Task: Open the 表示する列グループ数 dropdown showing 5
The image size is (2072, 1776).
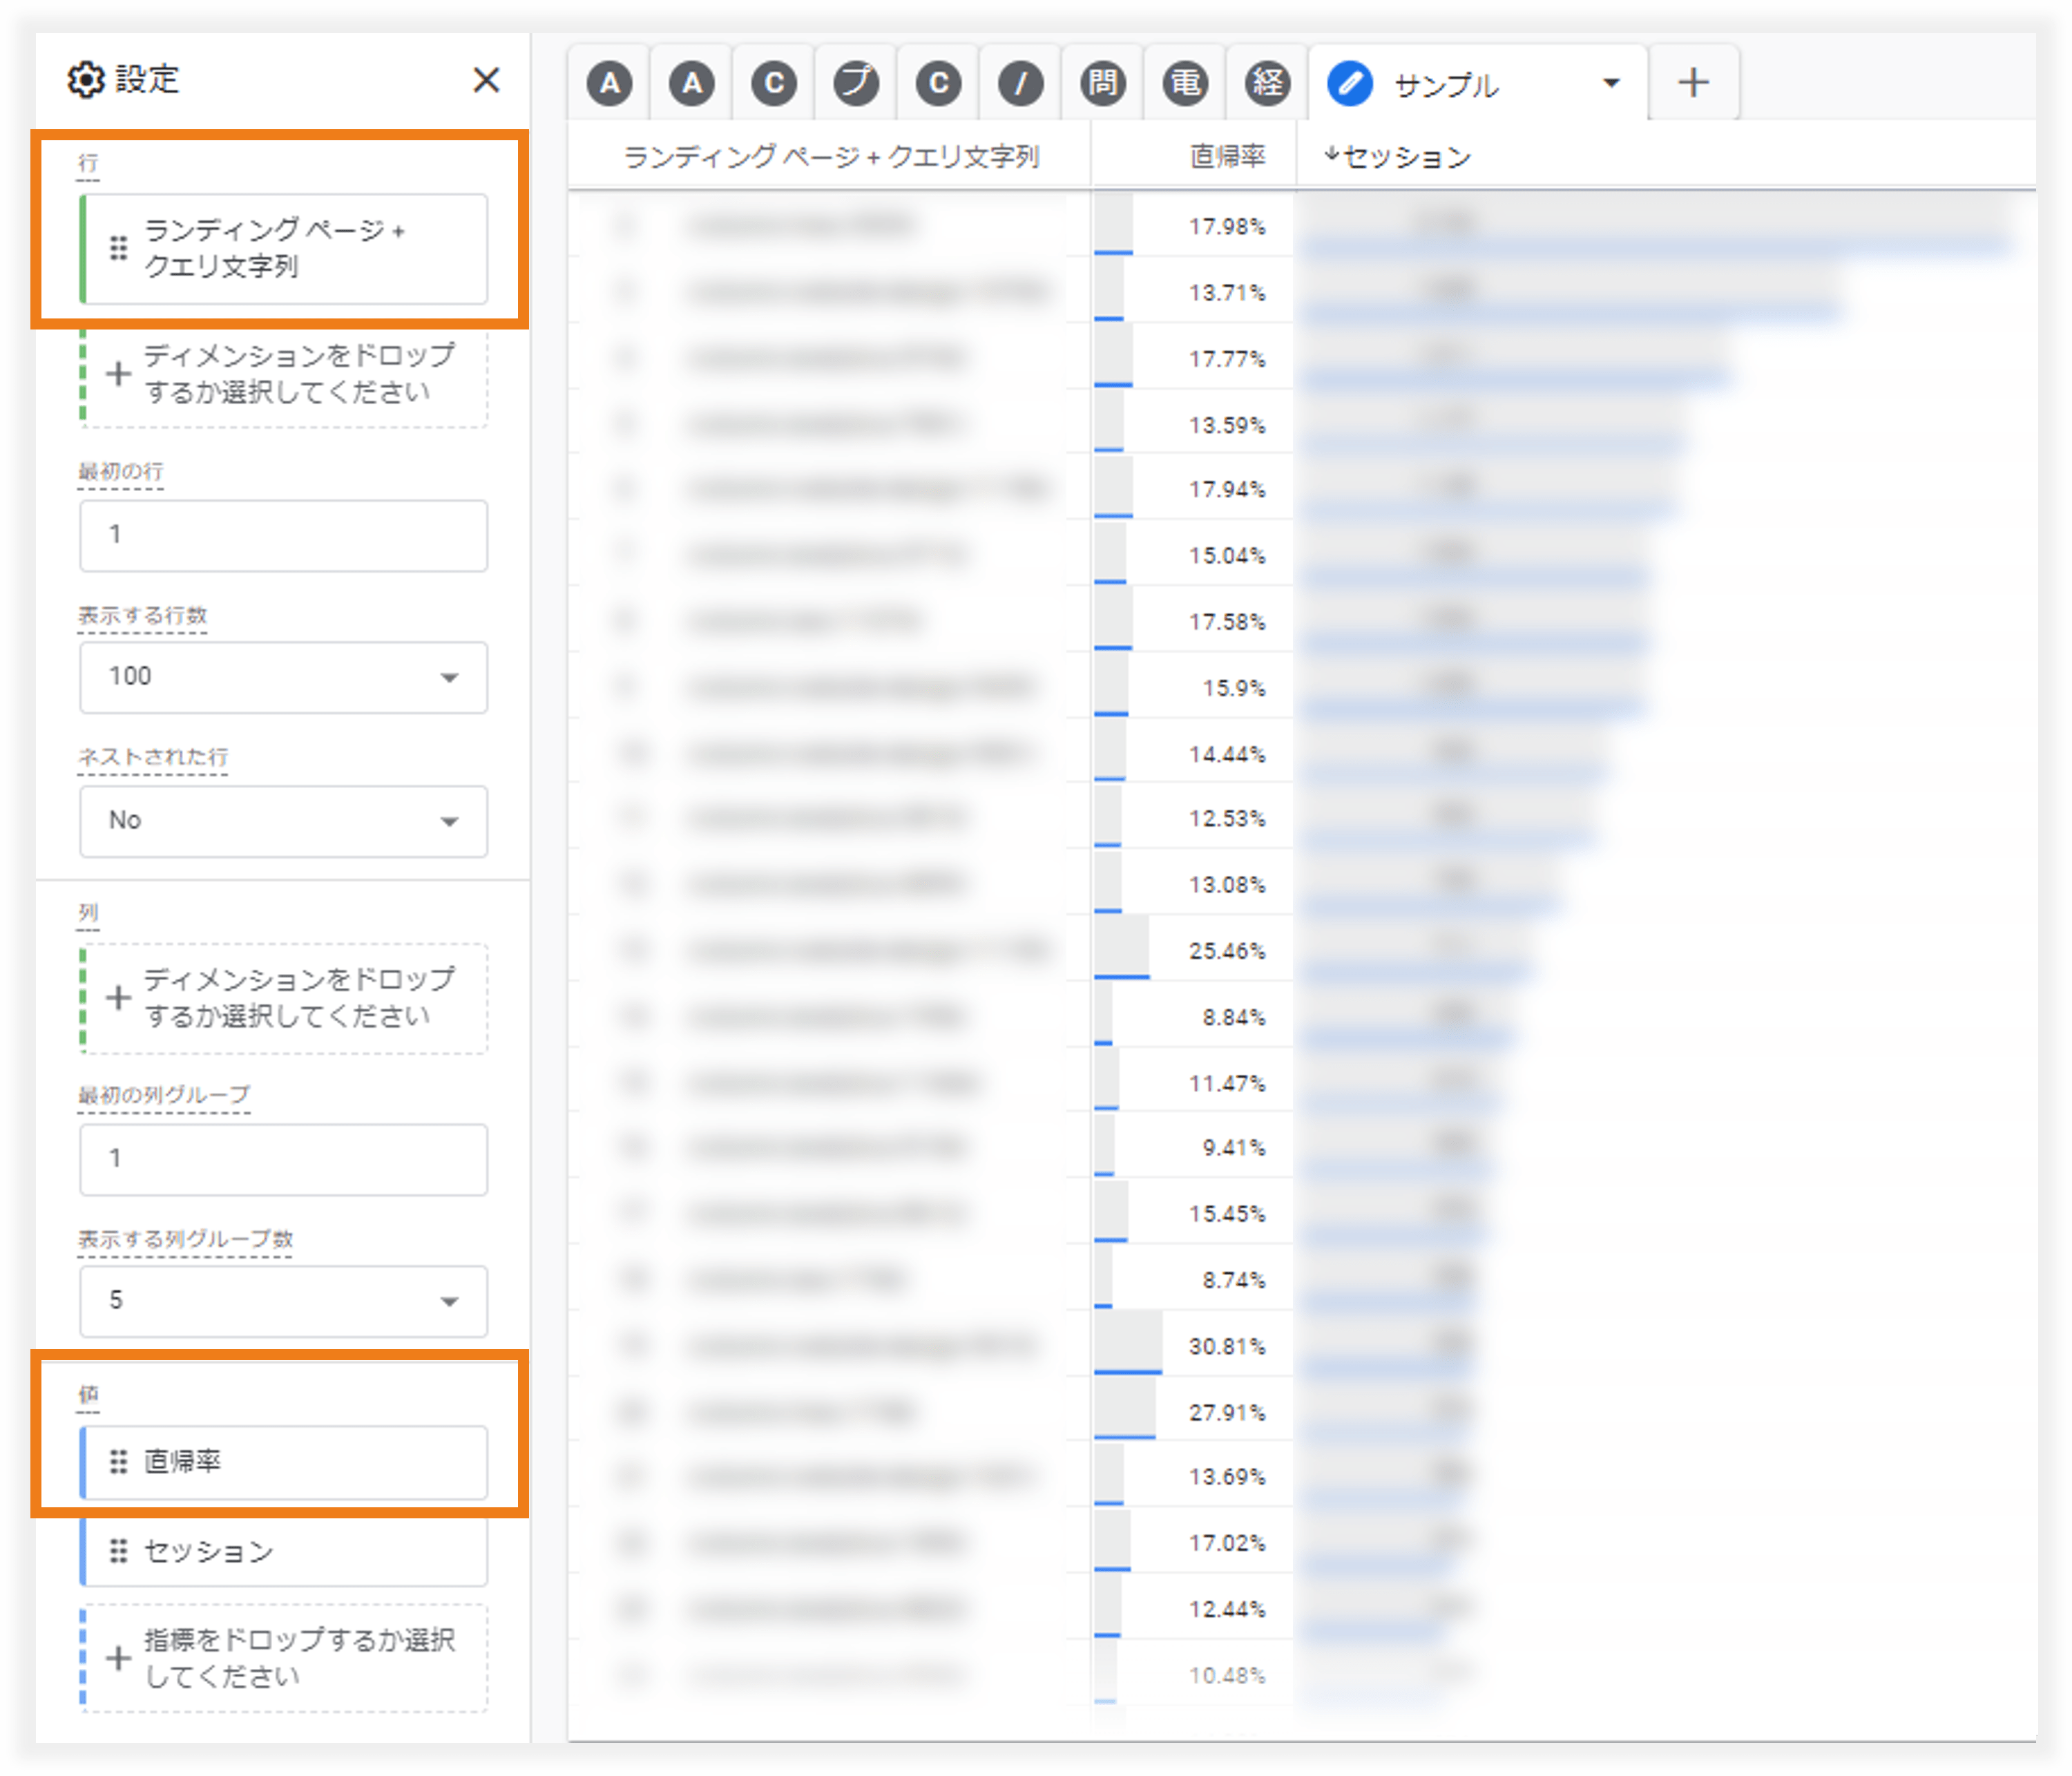Action: [x=284, y=1301]
